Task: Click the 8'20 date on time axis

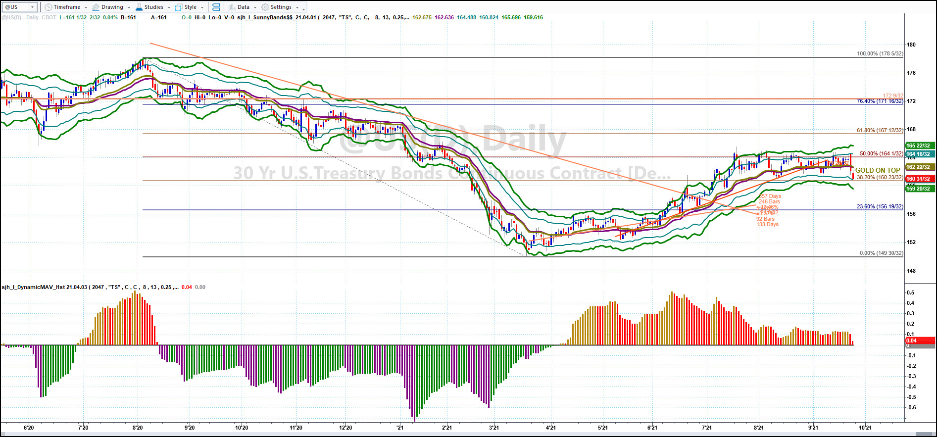Action: point(138,428)
